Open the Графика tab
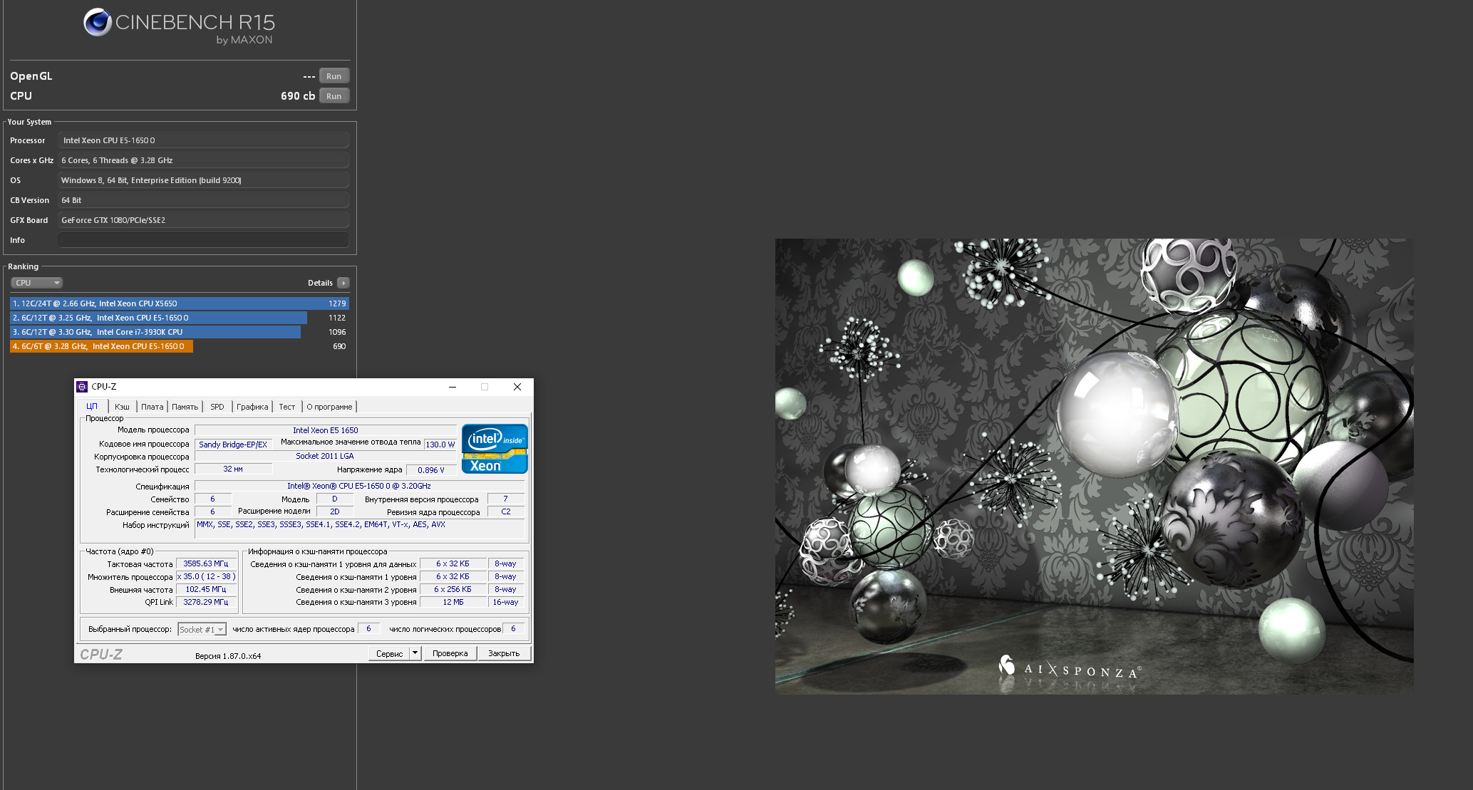The height and width of the screenshot is (790, 1473). (252, 407)
